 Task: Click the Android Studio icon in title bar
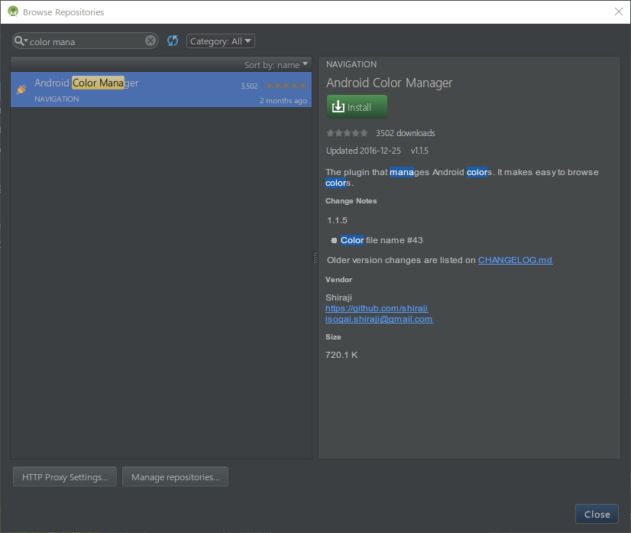click(13, 11)
